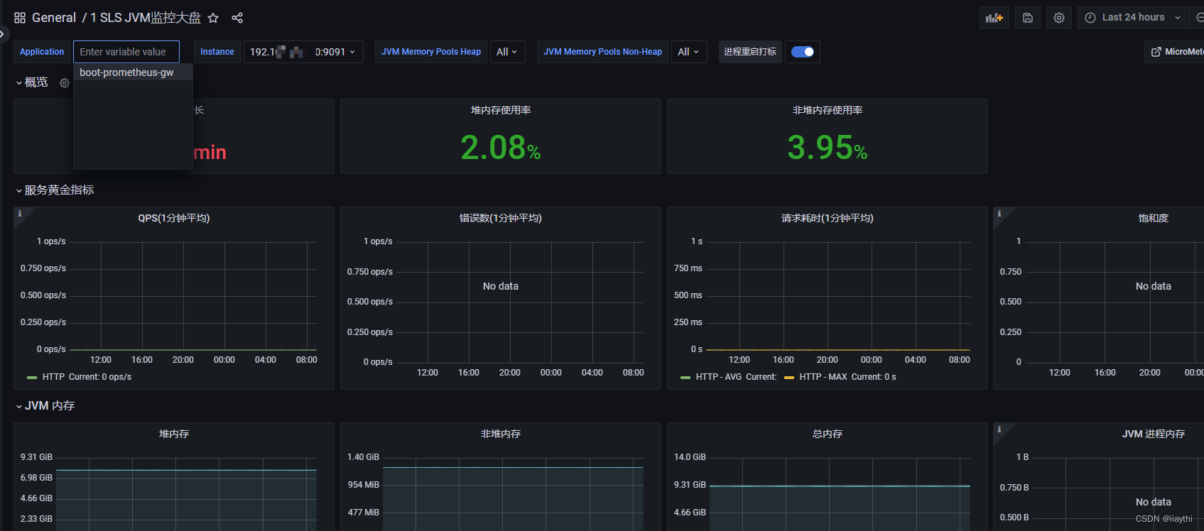The image size is (1204, 531).
Task: Show info for 饱和度 panel
Action: point(999,214)
